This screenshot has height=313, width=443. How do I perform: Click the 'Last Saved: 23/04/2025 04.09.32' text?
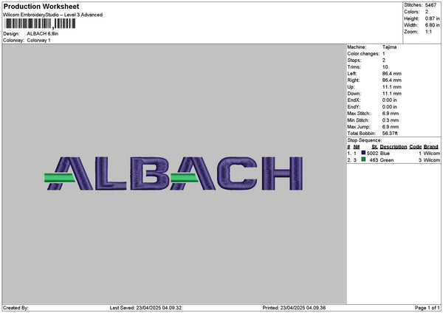pos(145,308)
